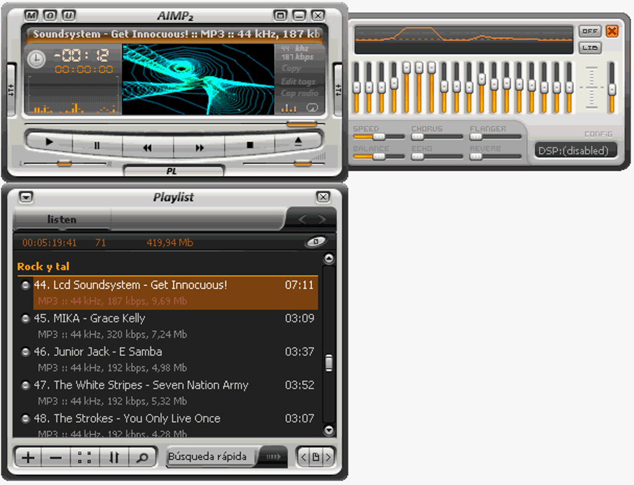Go to the next playlist tab arrow
The height and width of the screenshot is (485, 634).
pos(322,219)
